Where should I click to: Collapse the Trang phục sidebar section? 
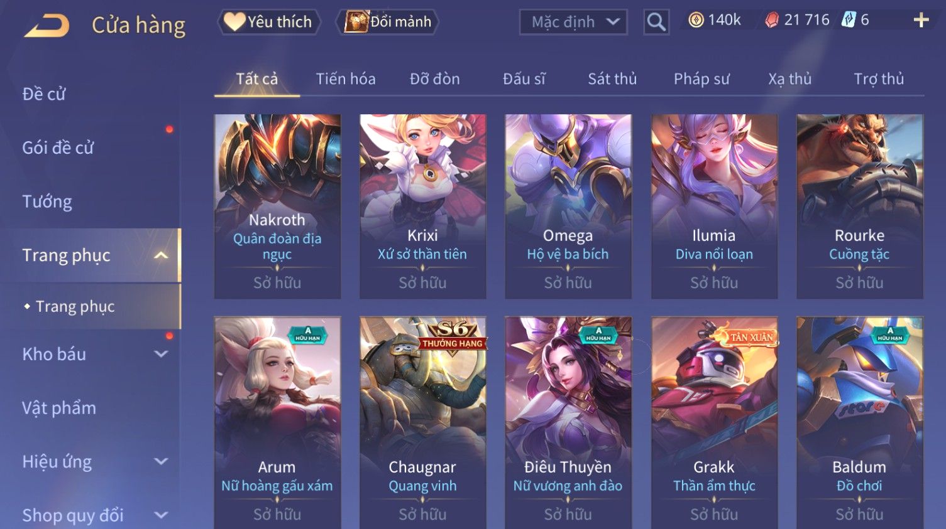(x=161, y=255)
